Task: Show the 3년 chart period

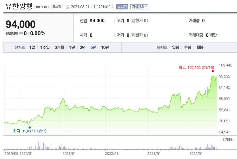Action: 82,47
